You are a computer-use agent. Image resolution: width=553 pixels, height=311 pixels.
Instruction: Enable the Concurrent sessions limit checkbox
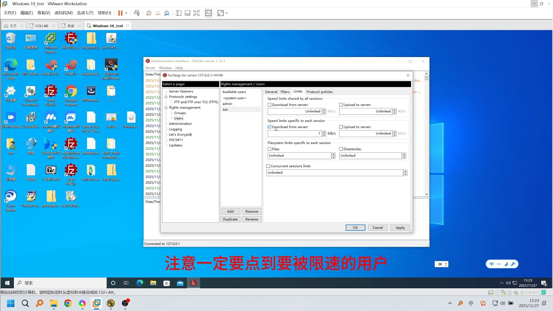[268, 166]
